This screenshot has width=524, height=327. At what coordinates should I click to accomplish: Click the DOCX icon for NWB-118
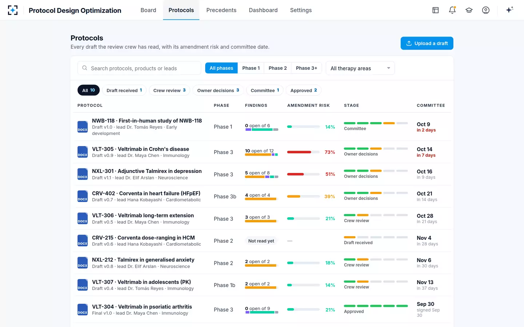(83, 127)
